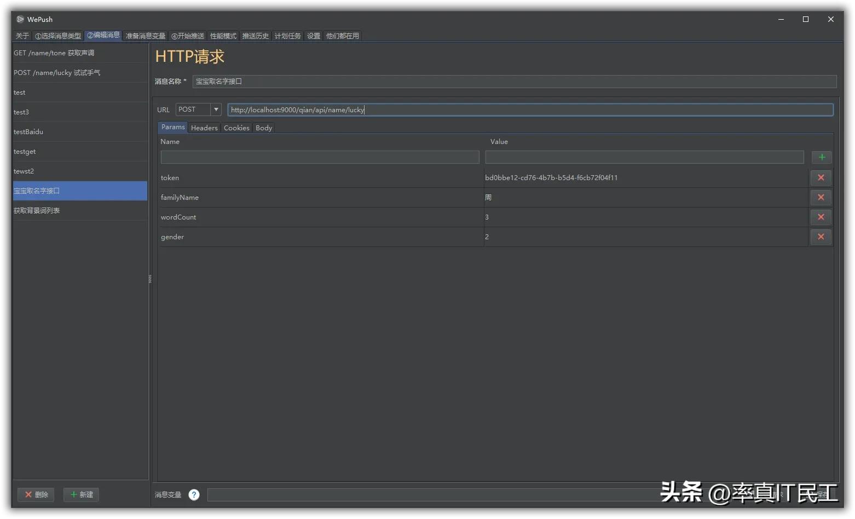The width and height of the screenshot is (855, 519).
Task: Select the Params tab
Action: click(172, 127)
